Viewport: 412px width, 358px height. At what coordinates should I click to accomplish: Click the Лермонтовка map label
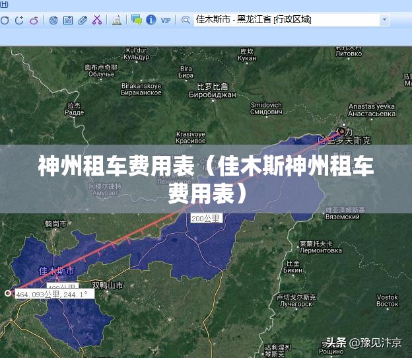point(321,250)
